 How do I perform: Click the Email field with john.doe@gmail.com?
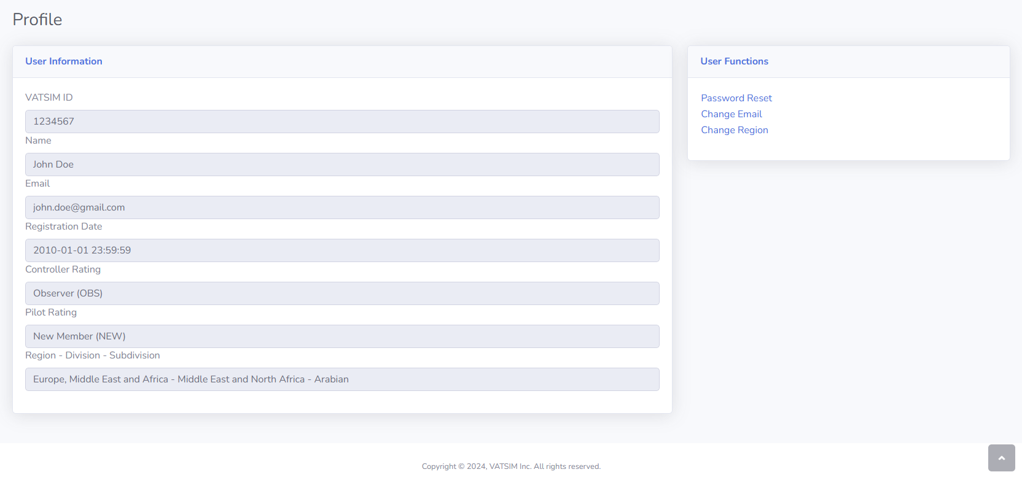342,207
